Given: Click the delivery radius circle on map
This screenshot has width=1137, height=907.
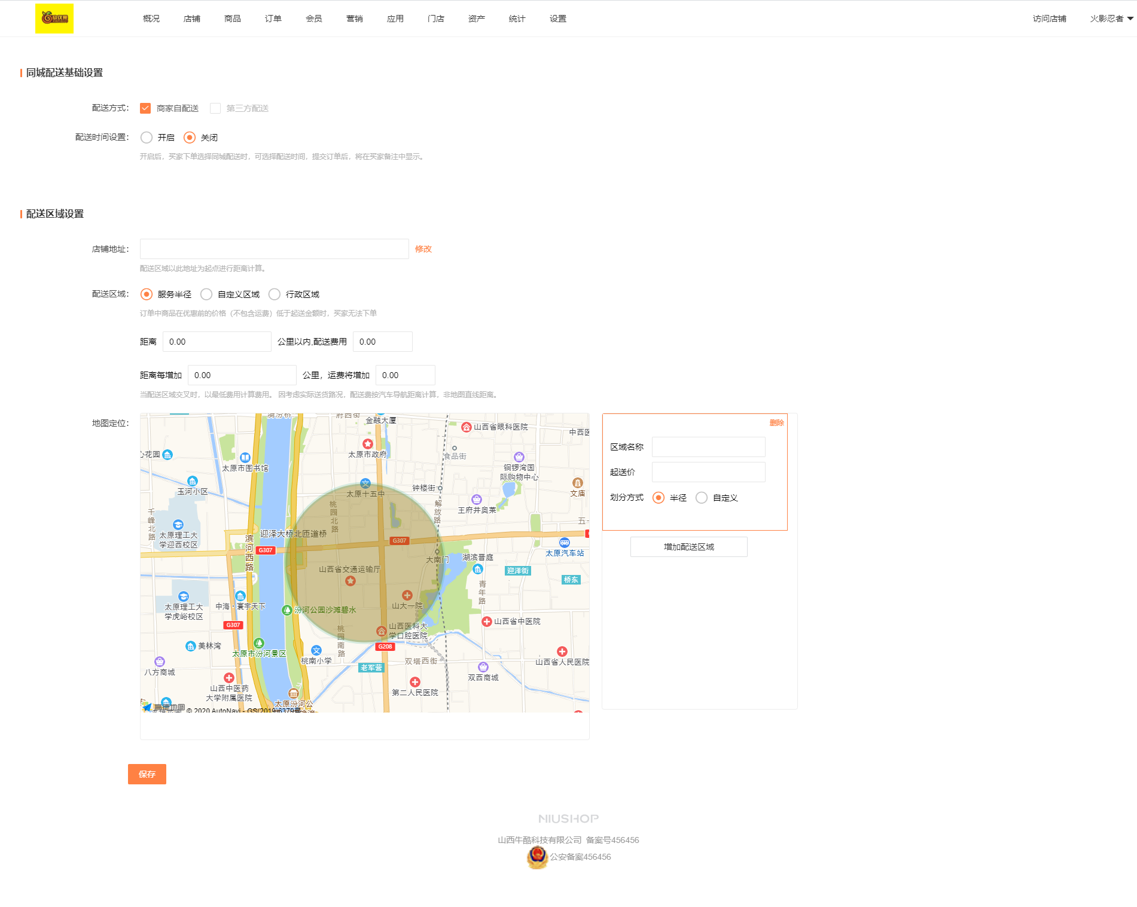Looking at the screenshot, I should click(365, 562).
